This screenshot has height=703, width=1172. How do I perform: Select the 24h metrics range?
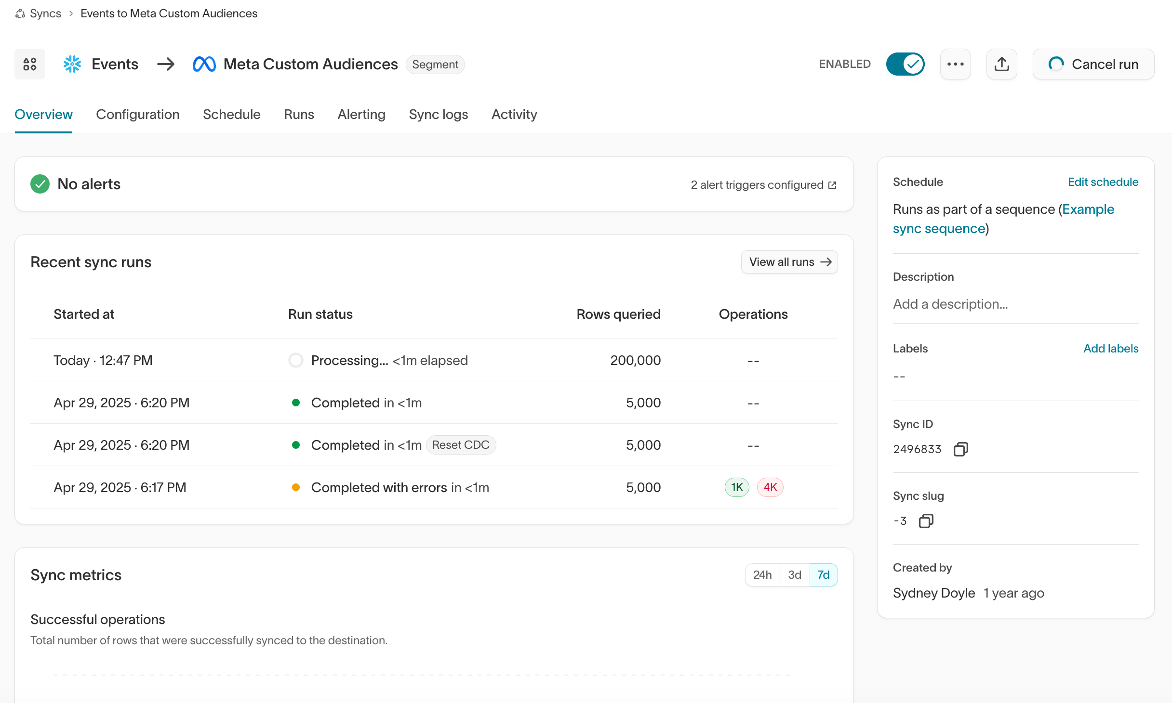[762, 575]
